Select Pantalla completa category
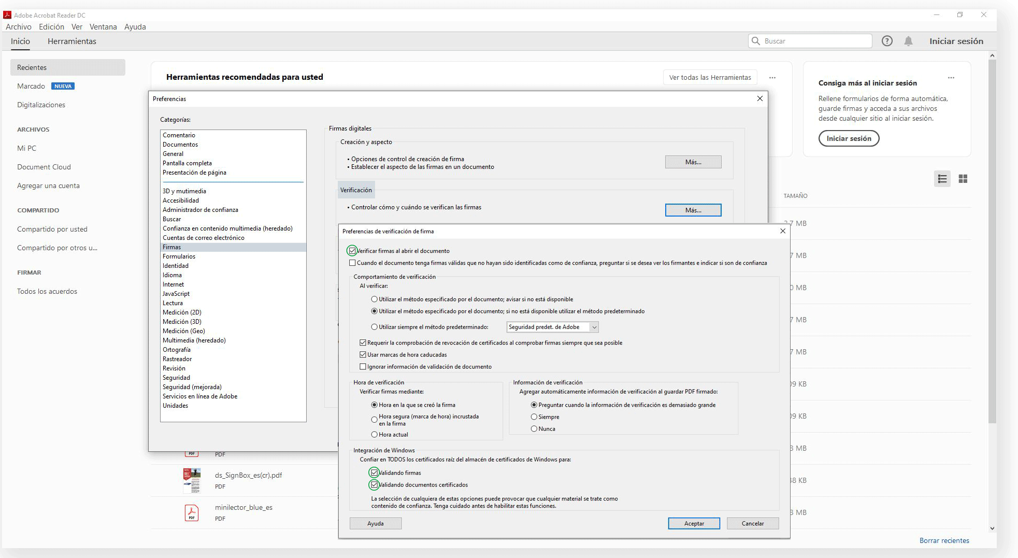The width and height of the screenshot is (1018, 558). pos(233,163)
